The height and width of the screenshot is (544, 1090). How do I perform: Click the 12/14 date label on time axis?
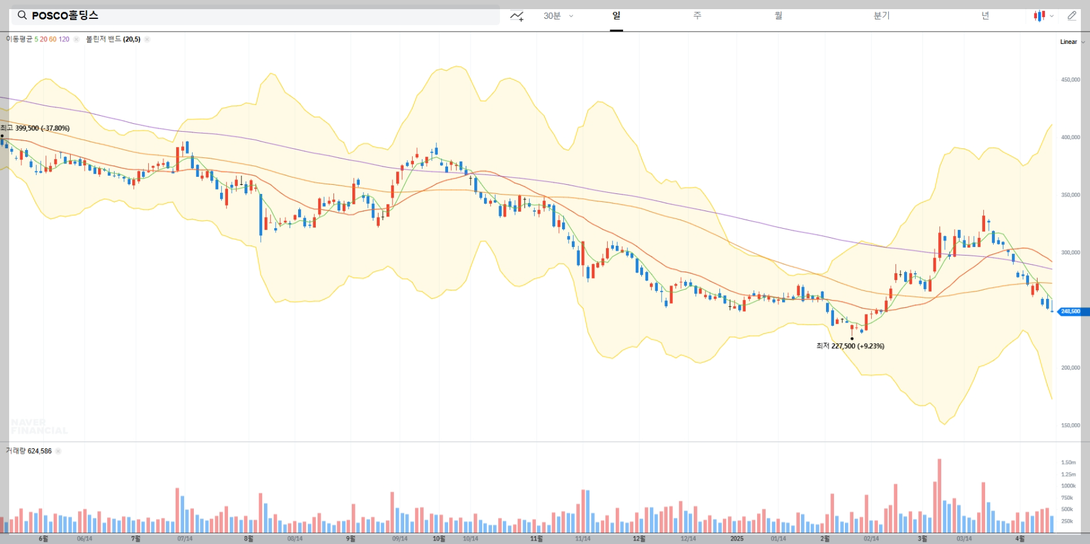(688, 539)
